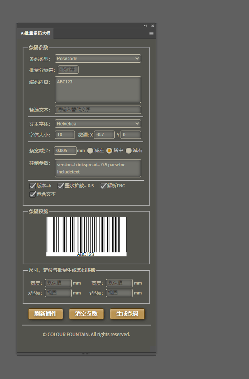Click the 微调 X field showing -0.7
The width and height of the screenshot is (249, 379).
104,135
